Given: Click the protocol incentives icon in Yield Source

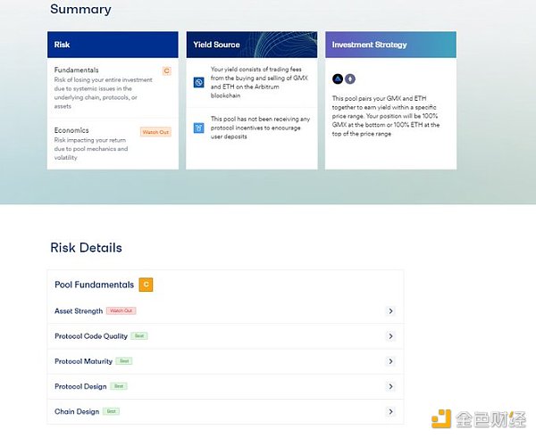Looking at the screenshot, I should (199, 128).
